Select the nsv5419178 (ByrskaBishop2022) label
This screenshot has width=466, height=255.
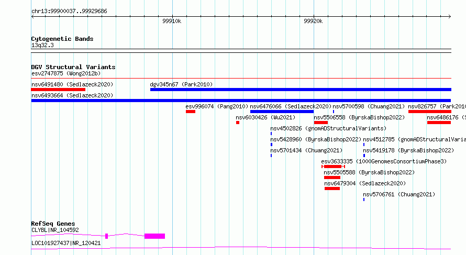(x=408, y=150)
